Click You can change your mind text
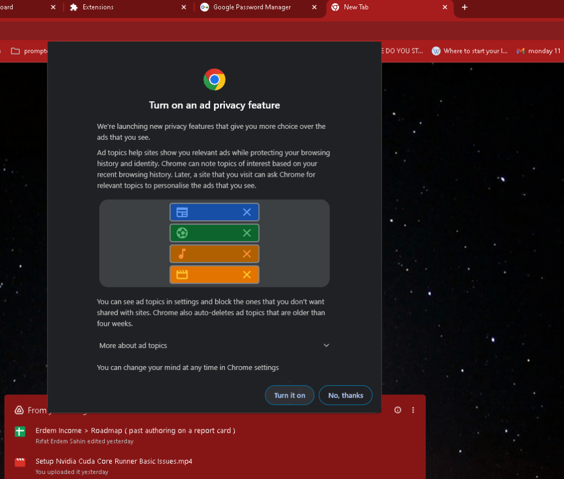 (188, 367)
